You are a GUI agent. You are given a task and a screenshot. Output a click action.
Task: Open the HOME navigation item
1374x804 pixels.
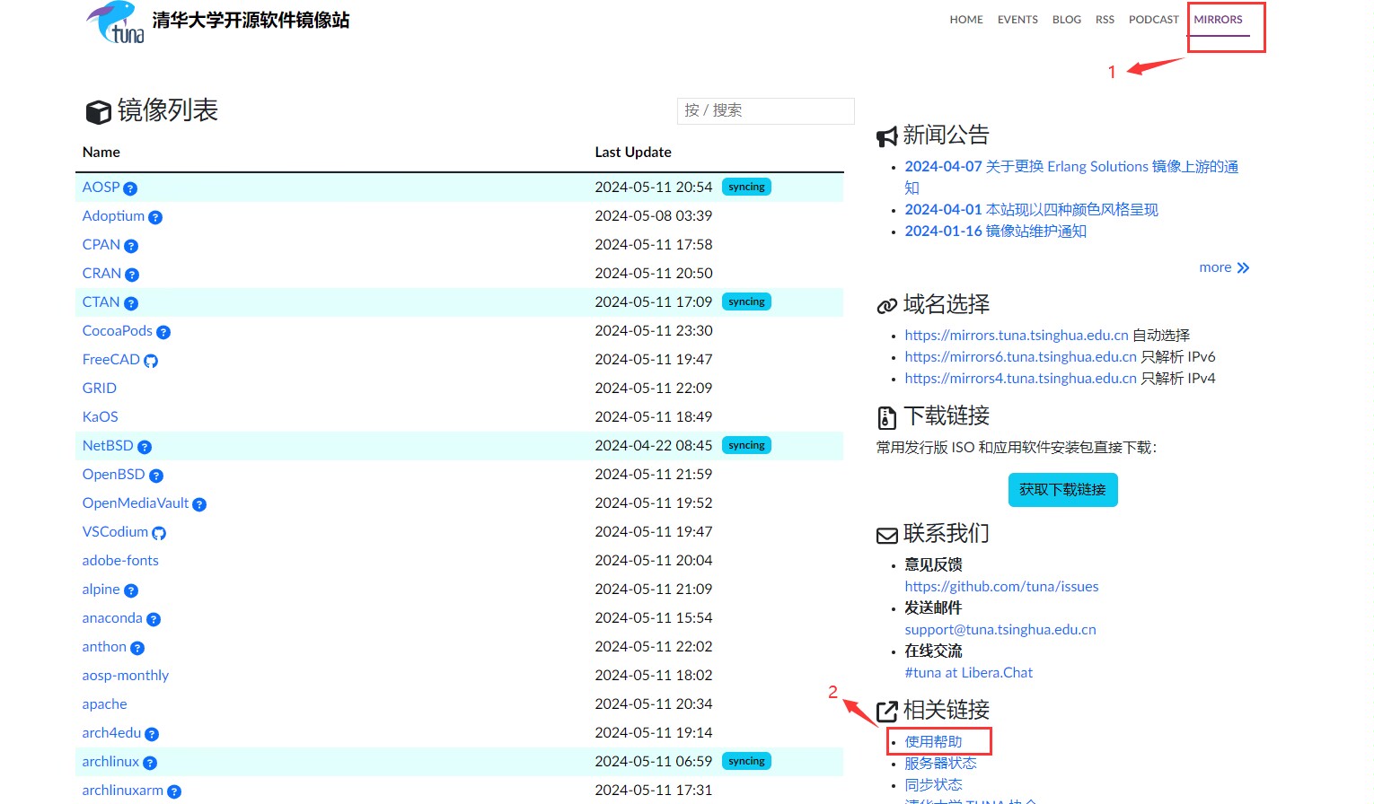click(966, 20)
